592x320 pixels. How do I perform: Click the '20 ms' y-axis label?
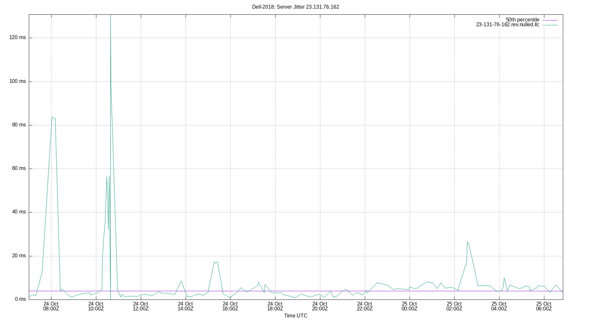[19, 256]
